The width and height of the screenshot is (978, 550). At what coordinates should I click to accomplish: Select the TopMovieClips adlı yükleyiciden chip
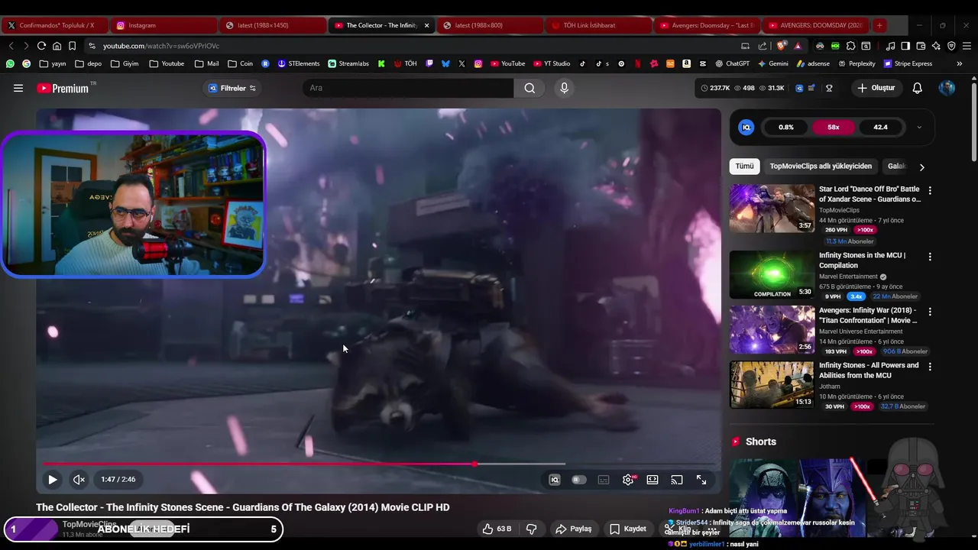[821, 166]
